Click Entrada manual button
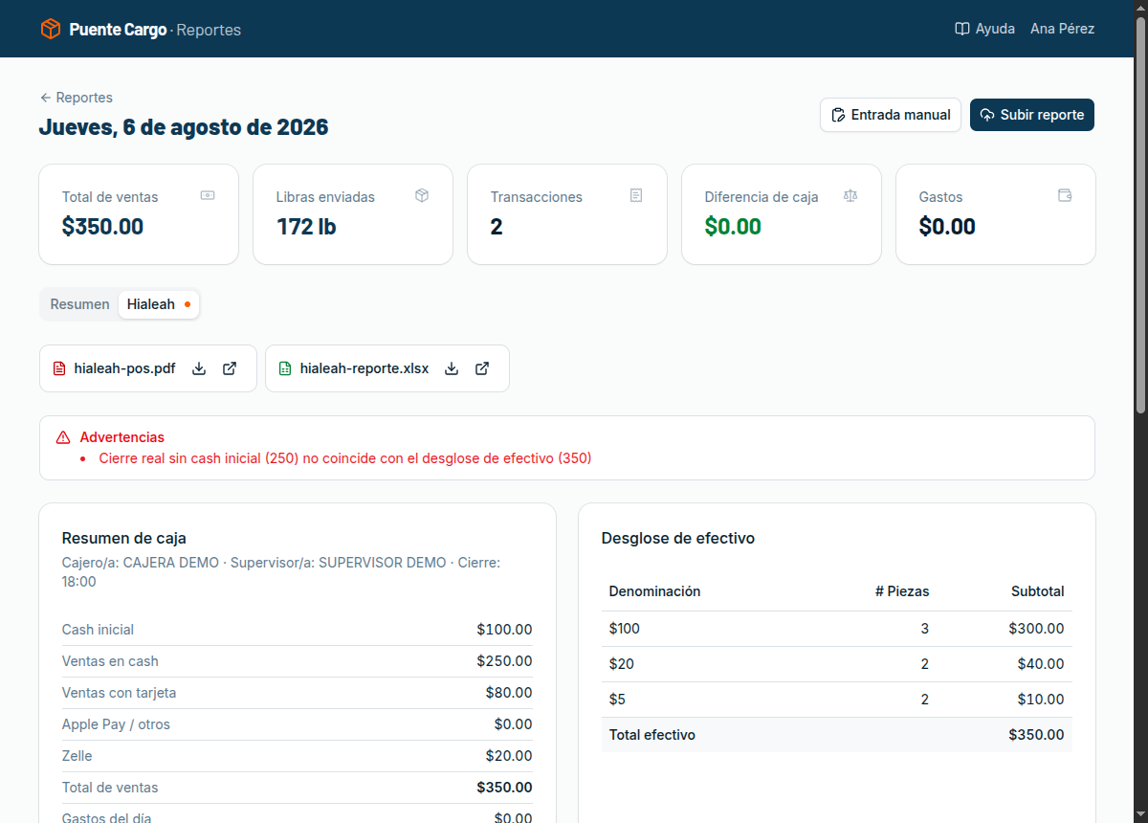This screenshot has width=1148, height=823. [891, 115]
